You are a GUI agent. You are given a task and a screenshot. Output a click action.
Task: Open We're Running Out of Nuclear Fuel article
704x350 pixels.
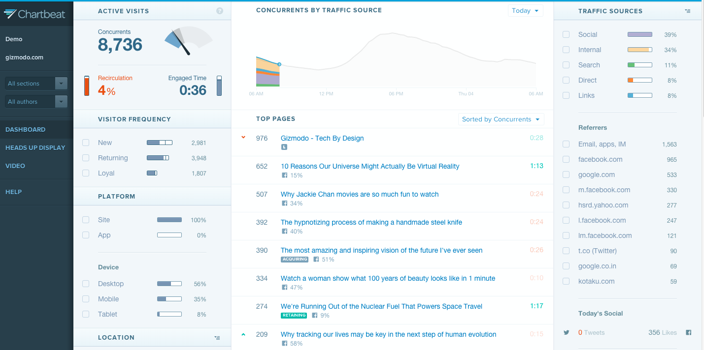382,306
